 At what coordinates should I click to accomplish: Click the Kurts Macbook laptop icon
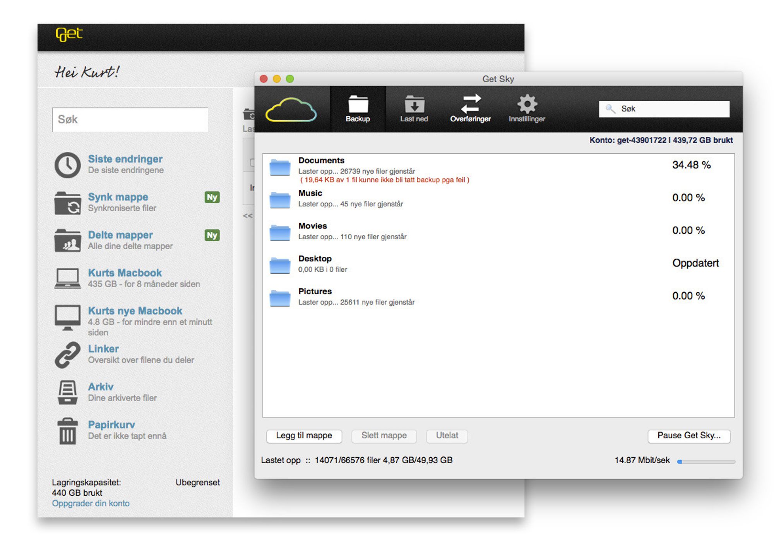point(68,278)
